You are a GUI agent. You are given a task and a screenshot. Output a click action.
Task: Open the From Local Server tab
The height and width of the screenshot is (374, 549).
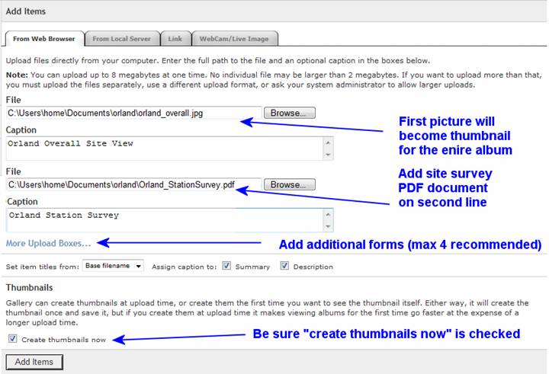pyautogui.click(x=122, y=39)
